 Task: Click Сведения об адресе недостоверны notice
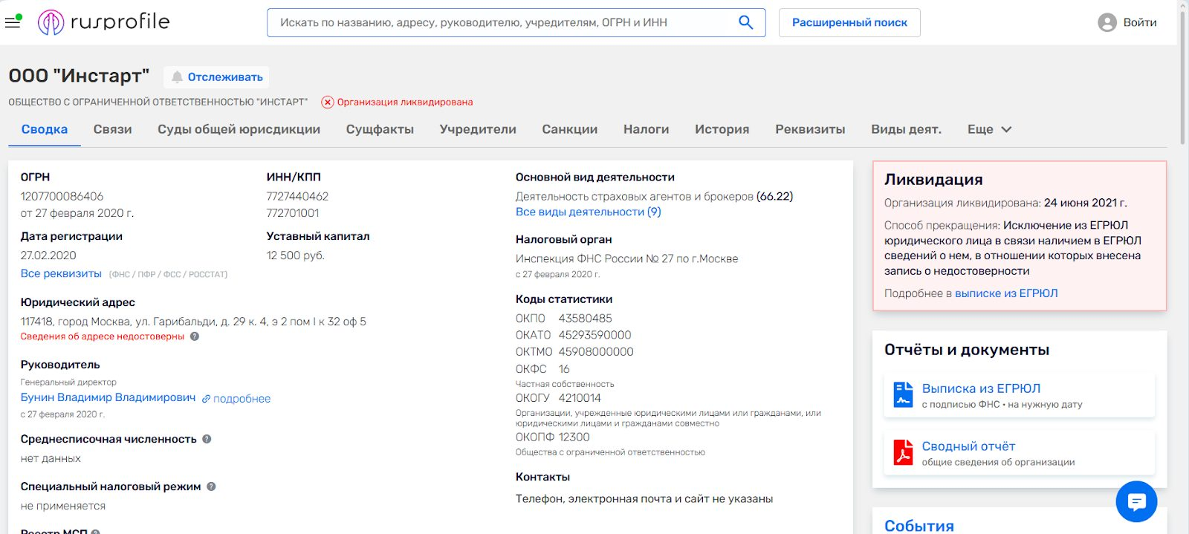point(103,336)
